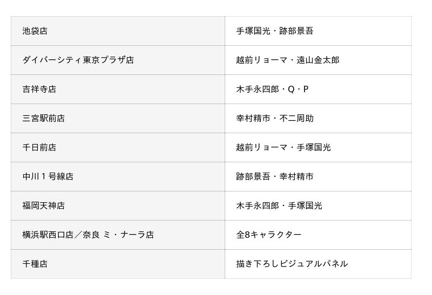
Task: Click ダイバーシティ東京プラザ店 store name
Action: click(78, 60)
